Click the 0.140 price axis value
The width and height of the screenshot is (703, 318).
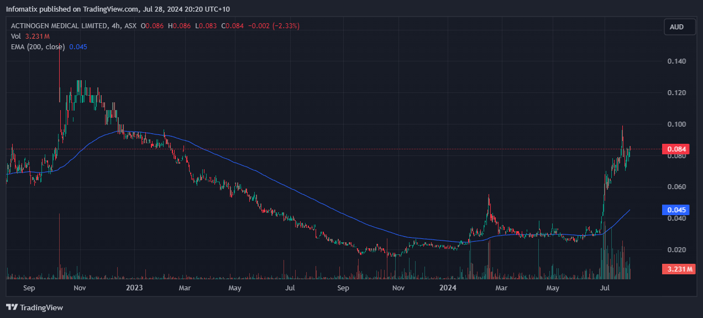click(x=677, y=61)
